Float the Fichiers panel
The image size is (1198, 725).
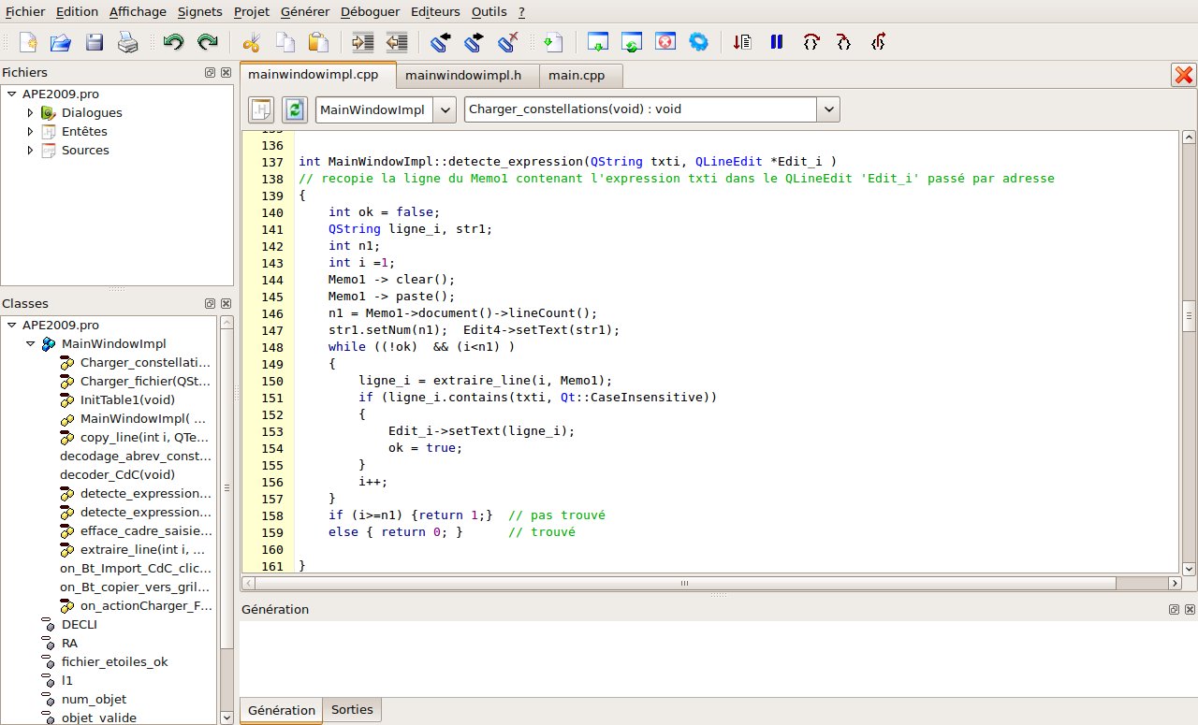pyautogui.click(x=211, y=73)
